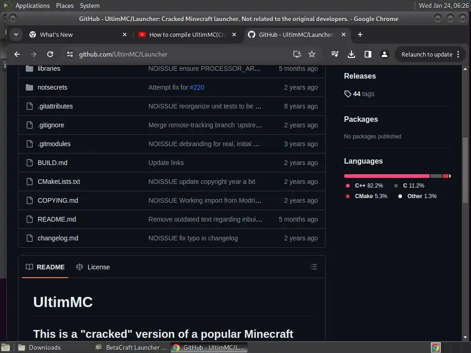This screenshot has height=353, width=471.
Task: Open the .gitignore file
Action: point(51,125)
